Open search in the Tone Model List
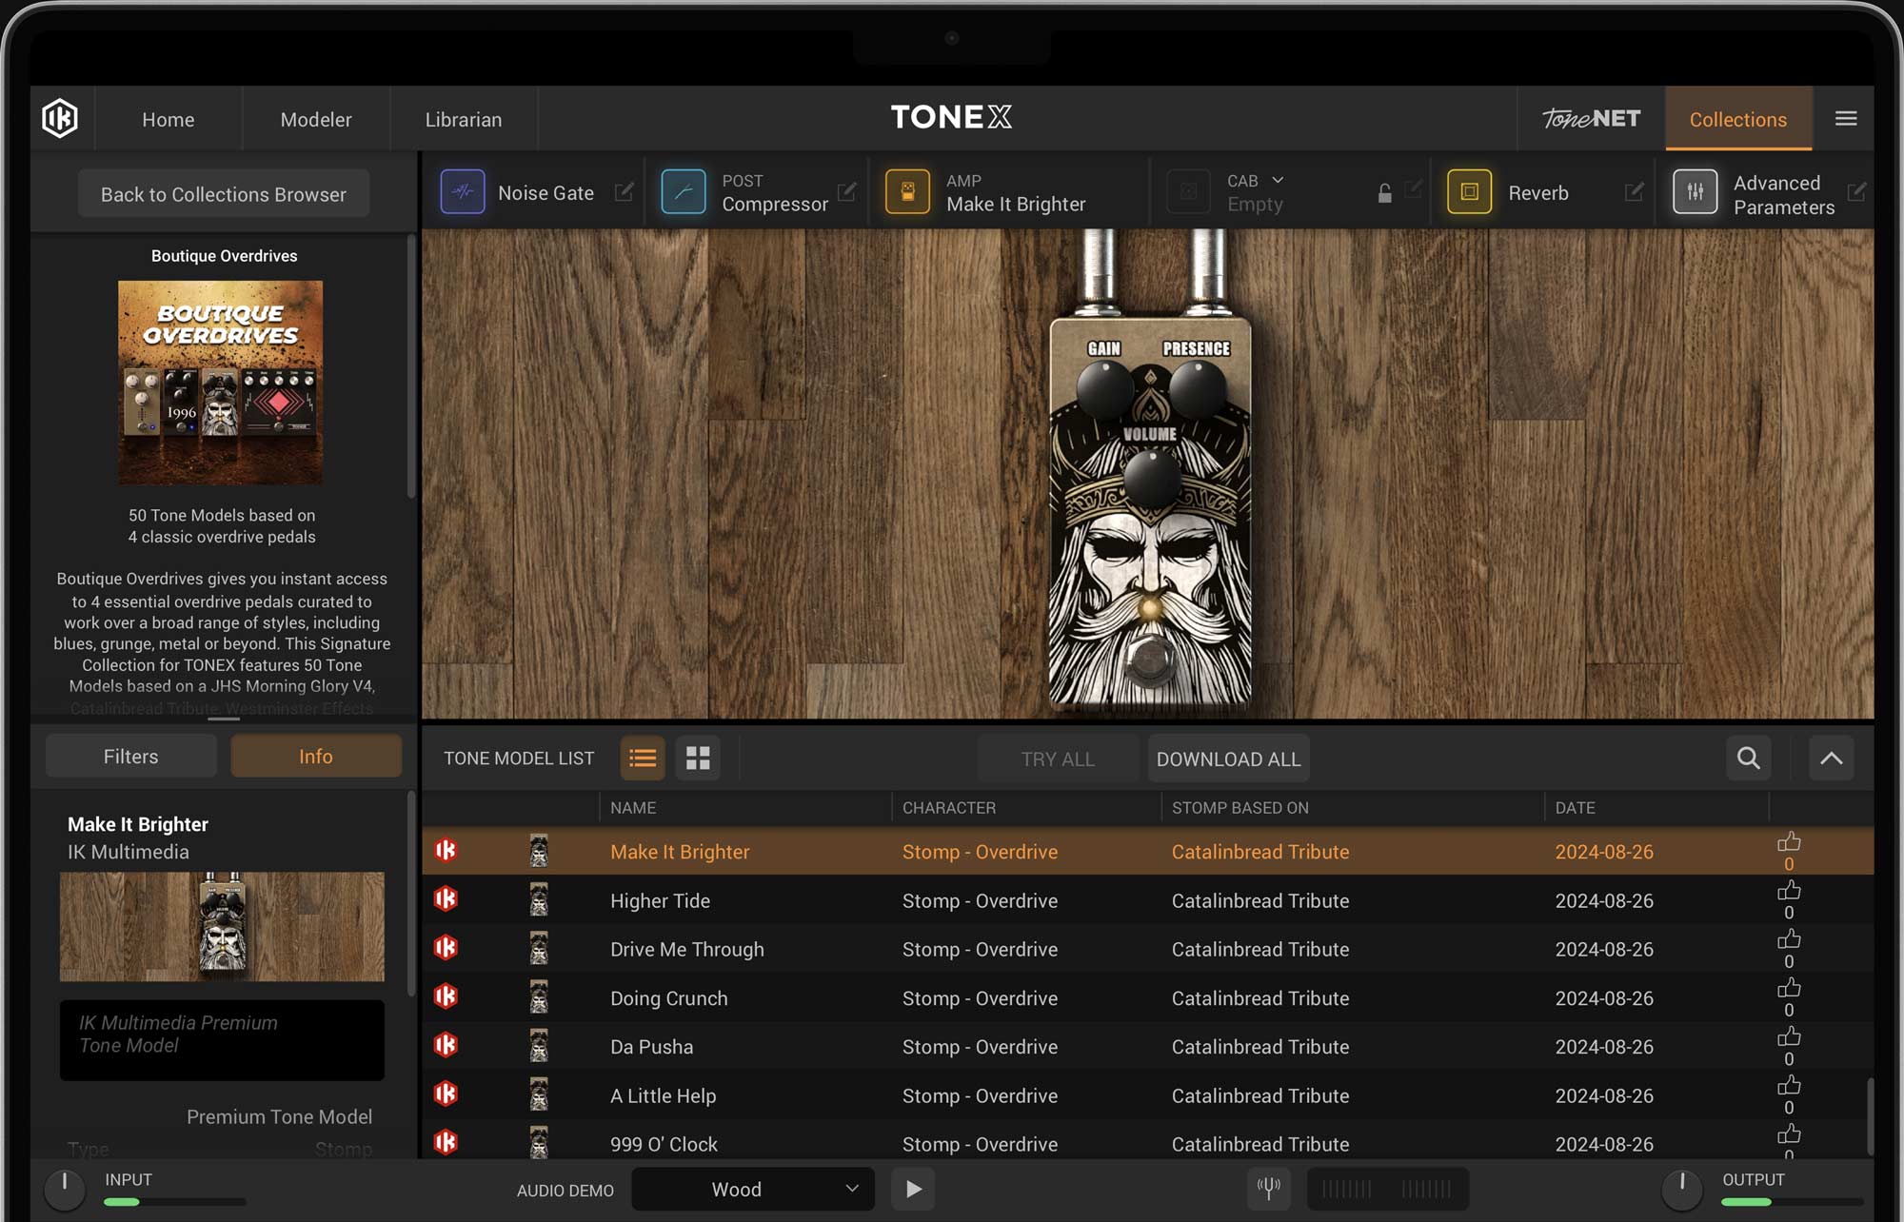 click(x=1748, y=758)
